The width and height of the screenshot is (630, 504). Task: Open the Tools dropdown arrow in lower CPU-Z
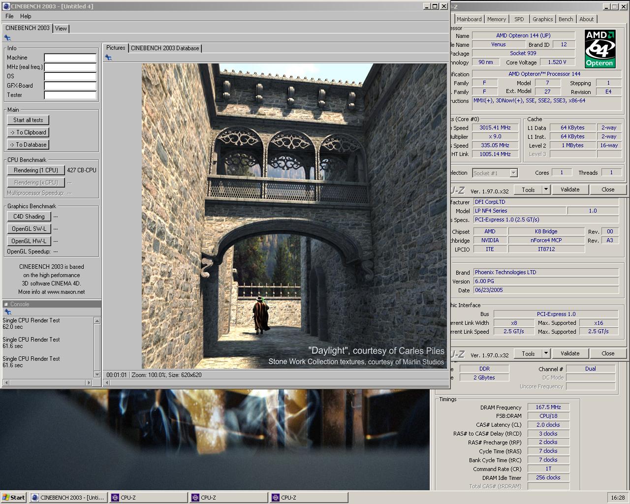(546, 353)
